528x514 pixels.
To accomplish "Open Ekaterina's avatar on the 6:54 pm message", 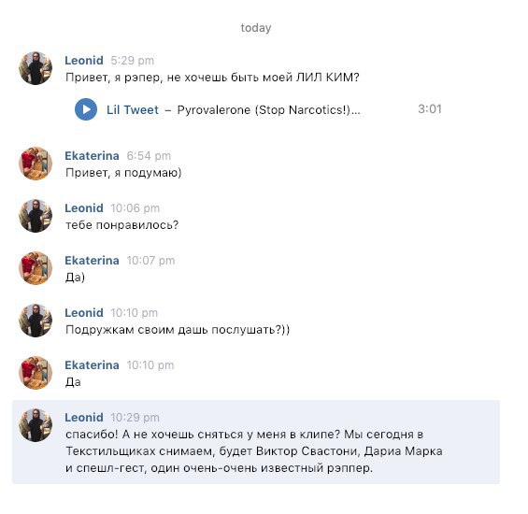I will click(36, 164).
